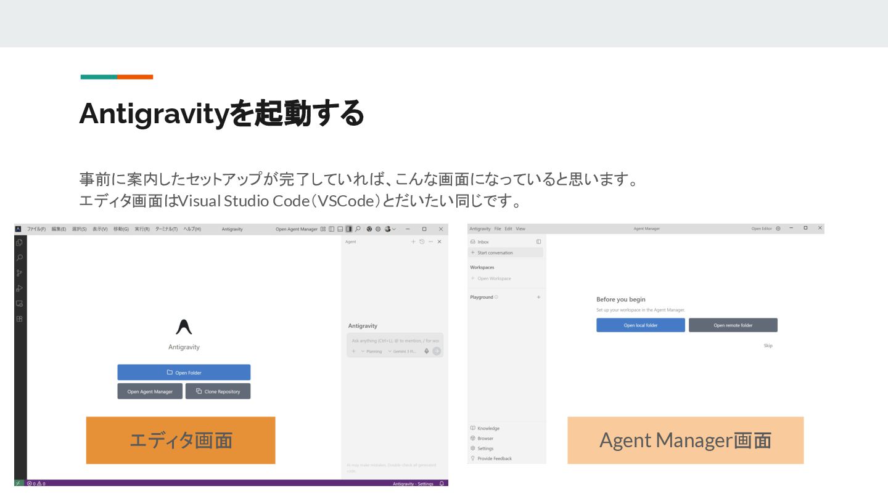Add a new Playground with plus icon
The width and height of the screenshot is (888, 499).
click(x=538, y=297)
